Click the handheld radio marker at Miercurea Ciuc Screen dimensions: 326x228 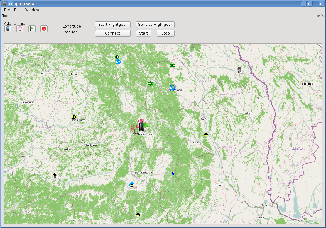tap(142, 126)
